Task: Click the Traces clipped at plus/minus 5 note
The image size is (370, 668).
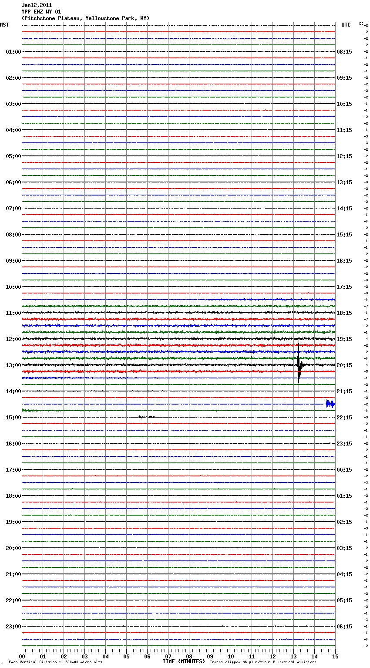Action: [263, 662]
